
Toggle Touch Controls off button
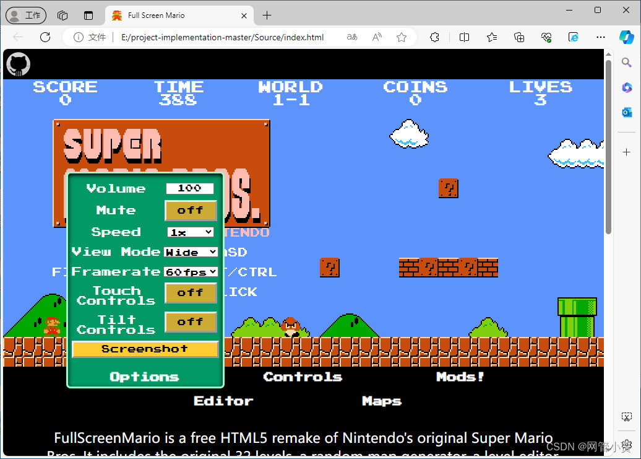tap(191, 293)
